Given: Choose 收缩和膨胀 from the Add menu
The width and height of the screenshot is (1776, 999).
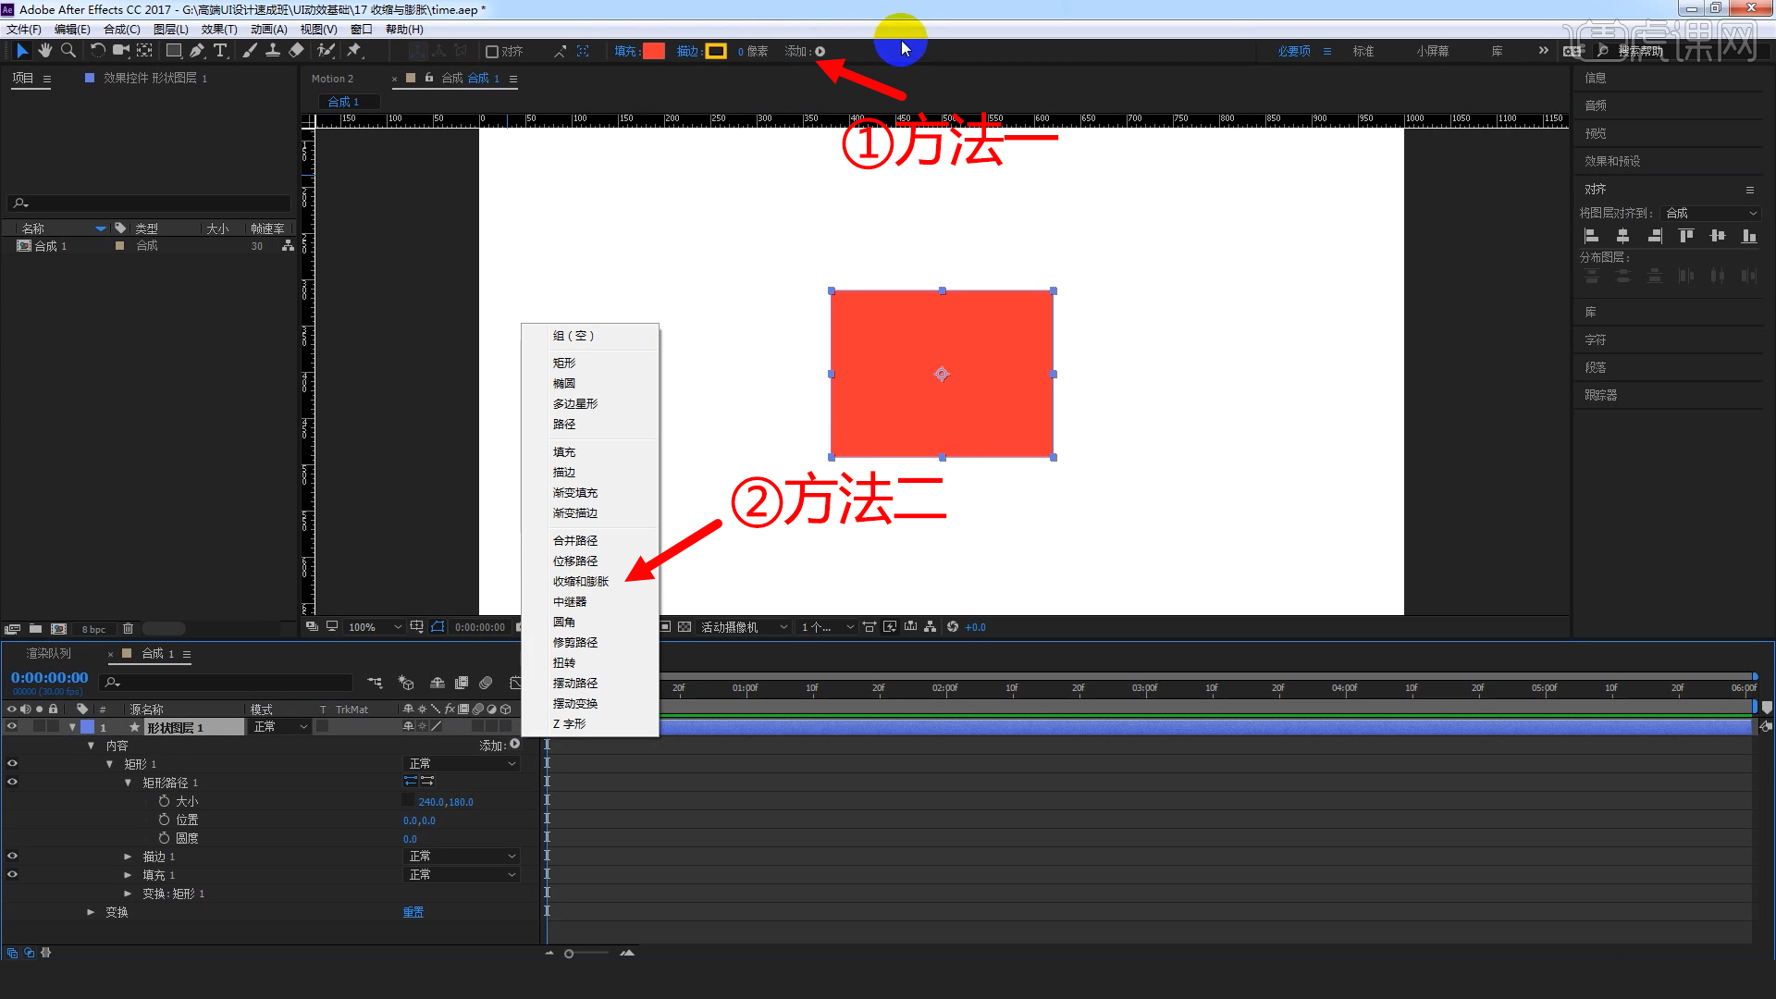Looking at the screenshot, I should pyautogui.click(x=580, y=581).
